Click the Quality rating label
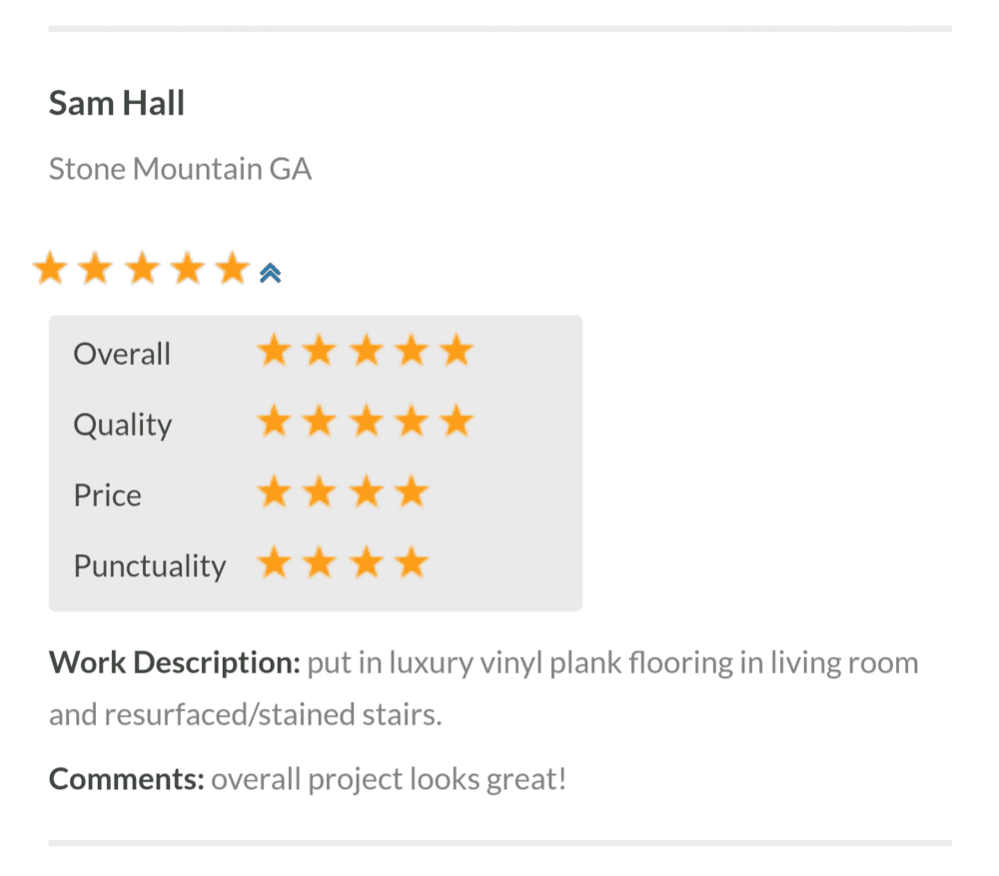Image resolution: width=999 pixels, height=876 pixels. tap(122, 425)
